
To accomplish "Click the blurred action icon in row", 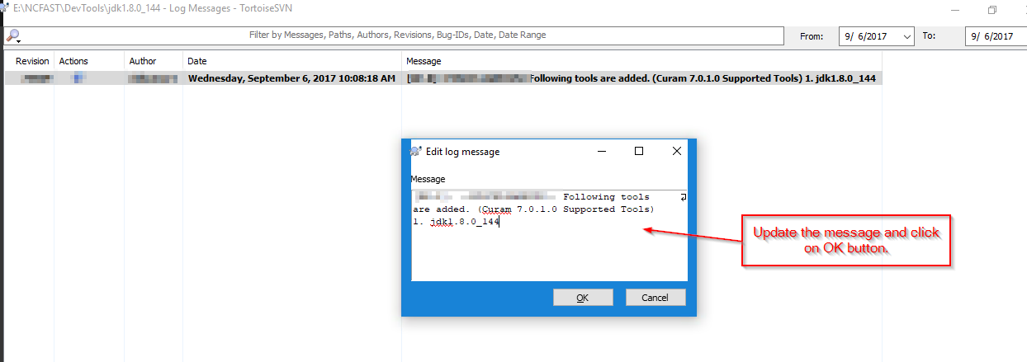I will click(78, 79).
